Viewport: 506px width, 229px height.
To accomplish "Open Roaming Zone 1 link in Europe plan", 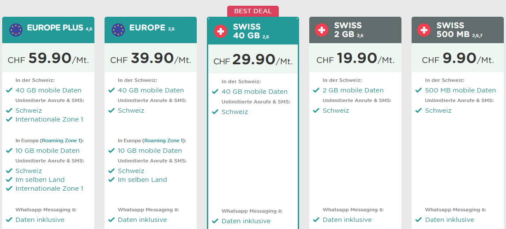I will click(x=164, y=140).
